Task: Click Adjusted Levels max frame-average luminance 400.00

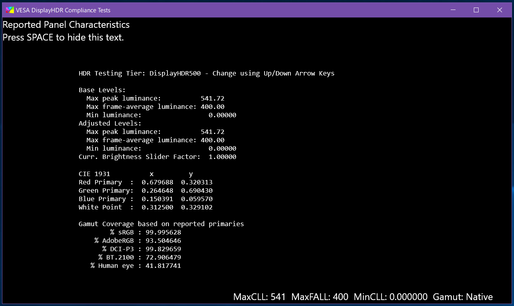Action: pyautogui.click(x=212, y=140)
